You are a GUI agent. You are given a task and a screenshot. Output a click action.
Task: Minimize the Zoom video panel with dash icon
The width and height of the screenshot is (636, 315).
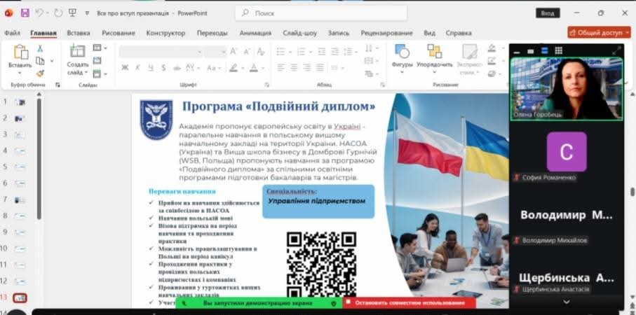point(517,50)
